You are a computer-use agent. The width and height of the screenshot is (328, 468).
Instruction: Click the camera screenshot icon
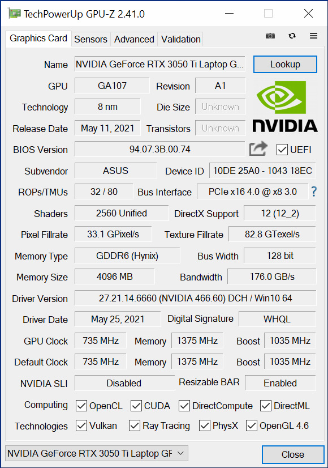click(270, 36)
